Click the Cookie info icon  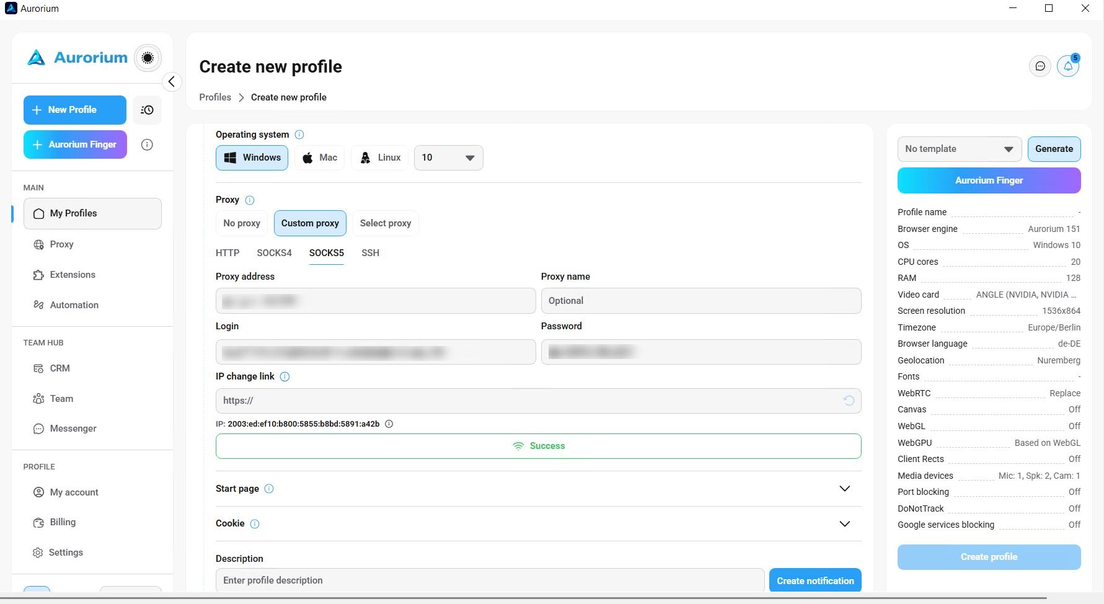255,524
